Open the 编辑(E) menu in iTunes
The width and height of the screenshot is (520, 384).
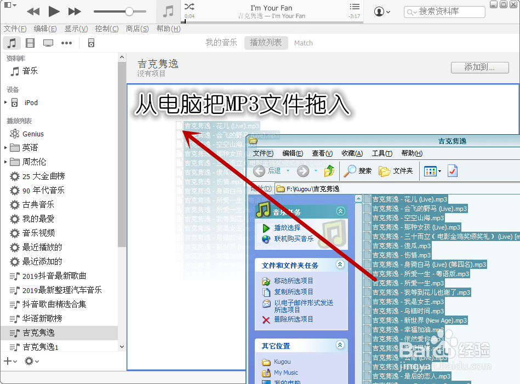click(x=45, y=29)
